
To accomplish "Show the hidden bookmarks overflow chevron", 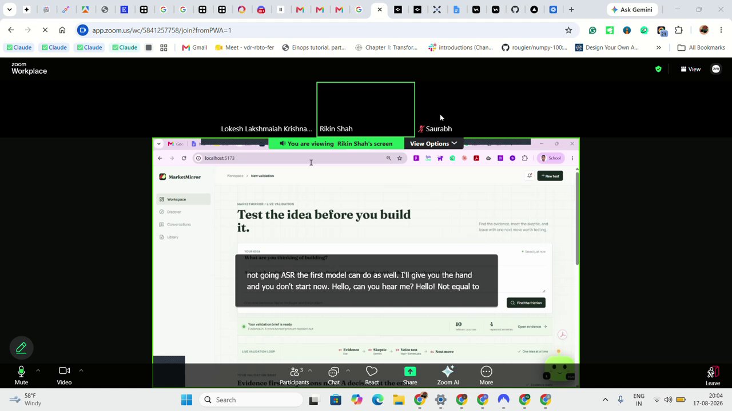I will click(x=659, y=47).
